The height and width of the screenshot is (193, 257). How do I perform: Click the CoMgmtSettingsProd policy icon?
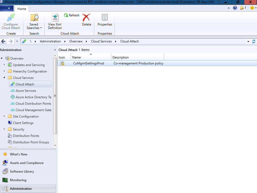pos(62,63)
